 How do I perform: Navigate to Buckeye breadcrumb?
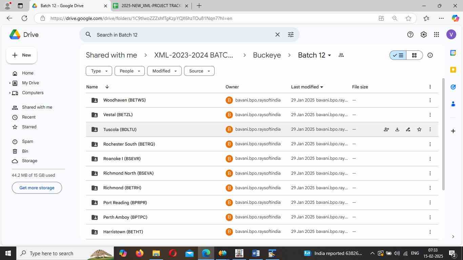(x=267, y=55)
